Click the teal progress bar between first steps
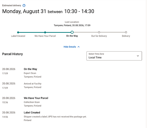The height and width of the screenshot is (128, 147). pyautogui.click(x=32, y=32)
